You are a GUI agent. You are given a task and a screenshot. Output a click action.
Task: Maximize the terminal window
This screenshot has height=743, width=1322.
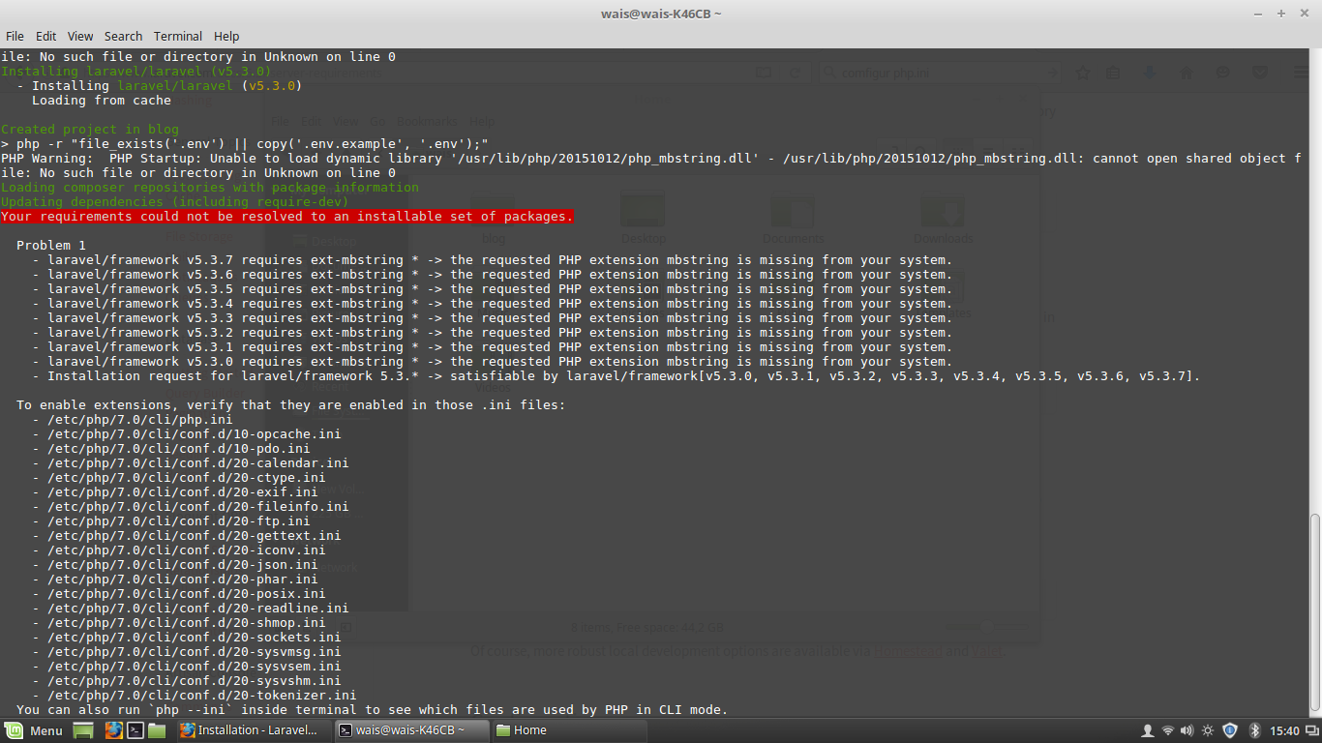1280,13
